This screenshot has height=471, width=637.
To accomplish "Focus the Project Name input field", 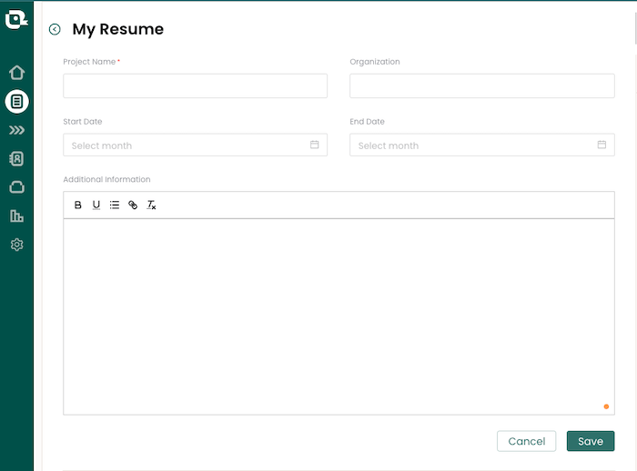I will coord(195,85).
